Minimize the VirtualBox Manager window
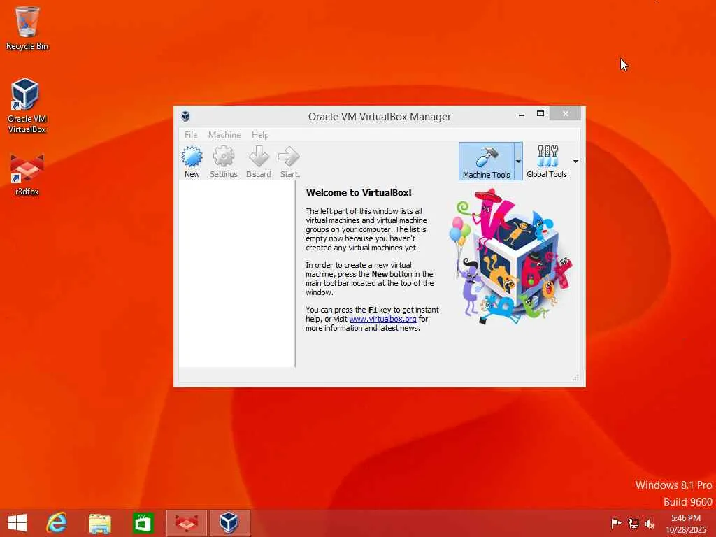Image resolution: width=716 pixels, height=537 pixels. click(522, 115)
